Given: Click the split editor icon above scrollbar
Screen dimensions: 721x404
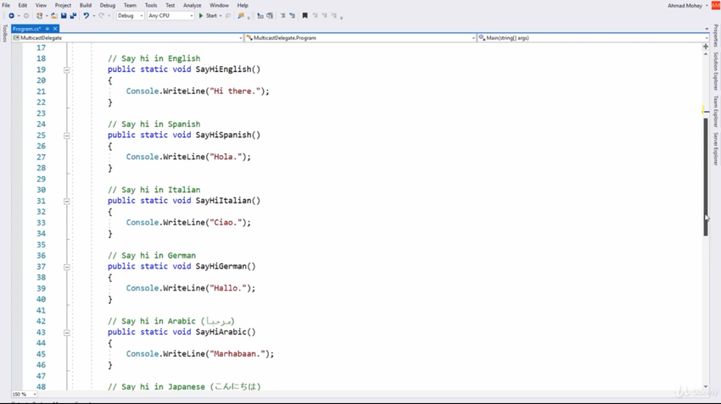Looking at the screenshot, I should [x=706, y=47].
